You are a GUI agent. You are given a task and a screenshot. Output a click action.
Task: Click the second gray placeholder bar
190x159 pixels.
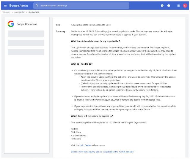(26, 43)
